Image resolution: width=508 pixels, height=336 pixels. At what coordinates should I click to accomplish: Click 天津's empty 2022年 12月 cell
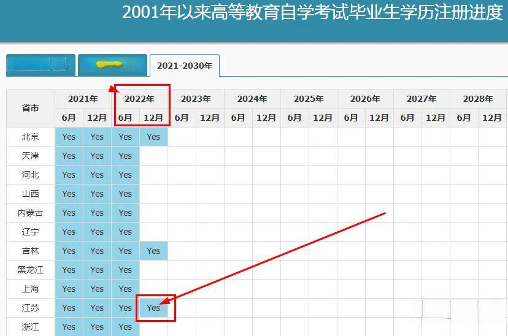click(153, 156)
